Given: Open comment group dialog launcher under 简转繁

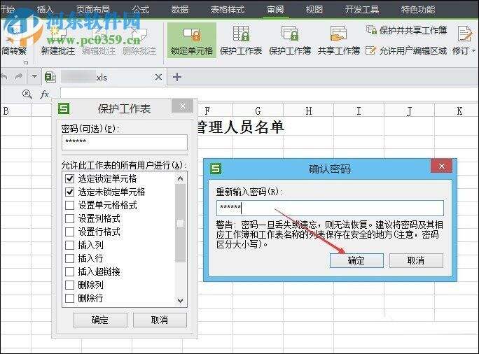Looking at the screenshot, I should (x=26, y=62).
